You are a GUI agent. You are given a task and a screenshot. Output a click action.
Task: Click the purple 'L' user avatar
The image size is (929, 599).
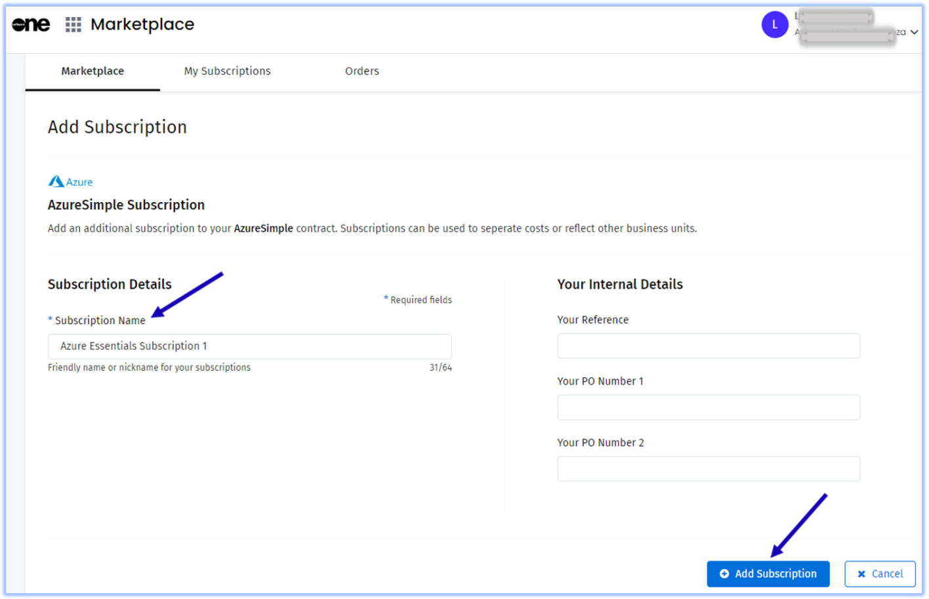(774, 25)
